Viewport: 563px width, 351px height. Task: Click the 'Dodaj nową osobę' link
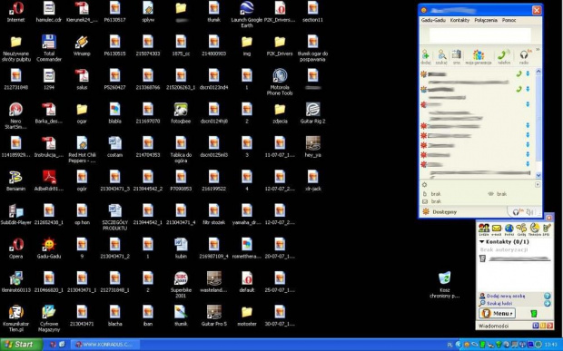[x=506, y=297]
